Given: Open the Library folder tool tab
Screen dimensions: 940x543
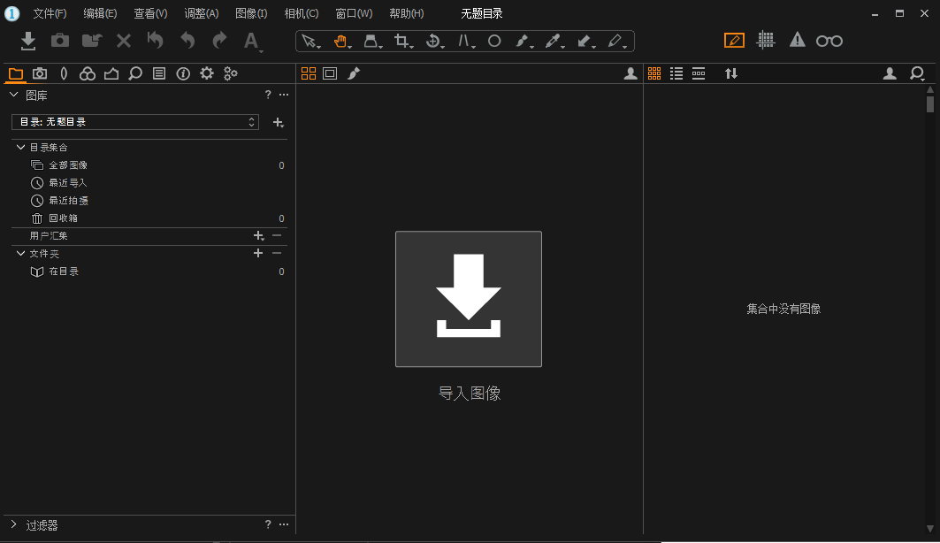Looking at the screenshot, I should point(16,73).
